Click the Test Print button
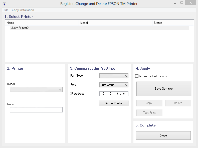Screen dimensions: 198x148 [x=149, y=113]
